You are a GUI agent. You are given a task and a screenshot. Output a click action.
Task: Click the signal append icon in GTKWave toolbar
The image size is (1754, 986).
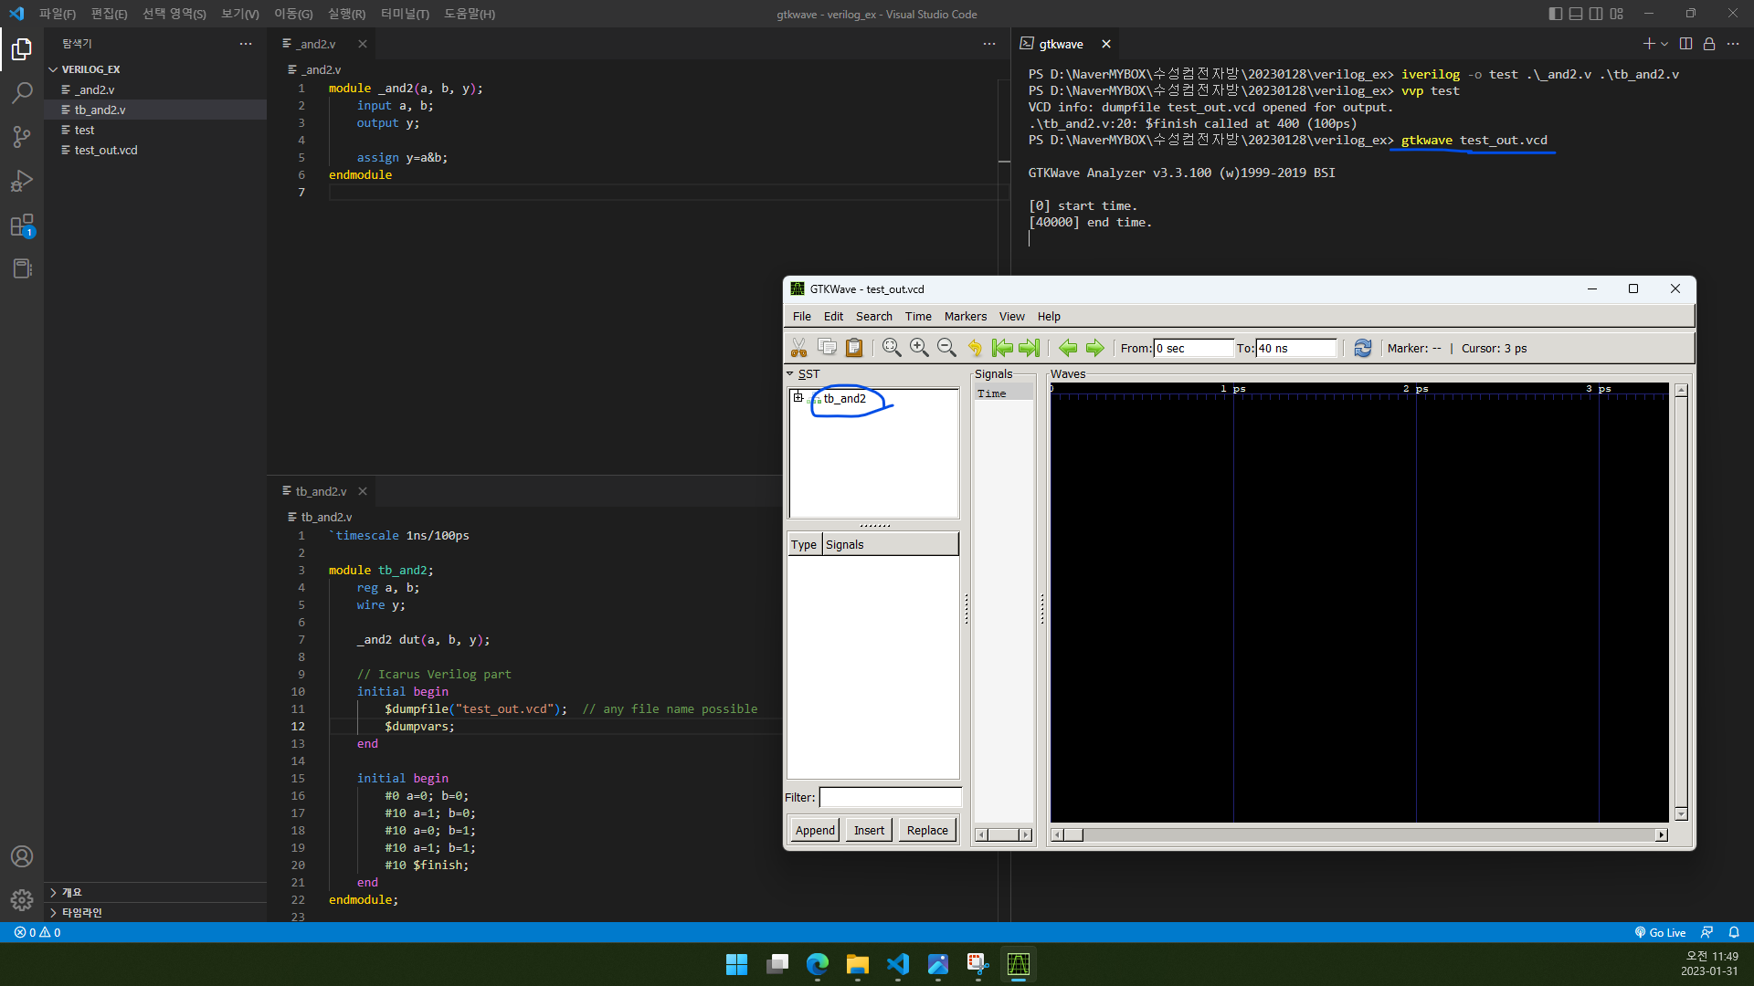(813, 831)
